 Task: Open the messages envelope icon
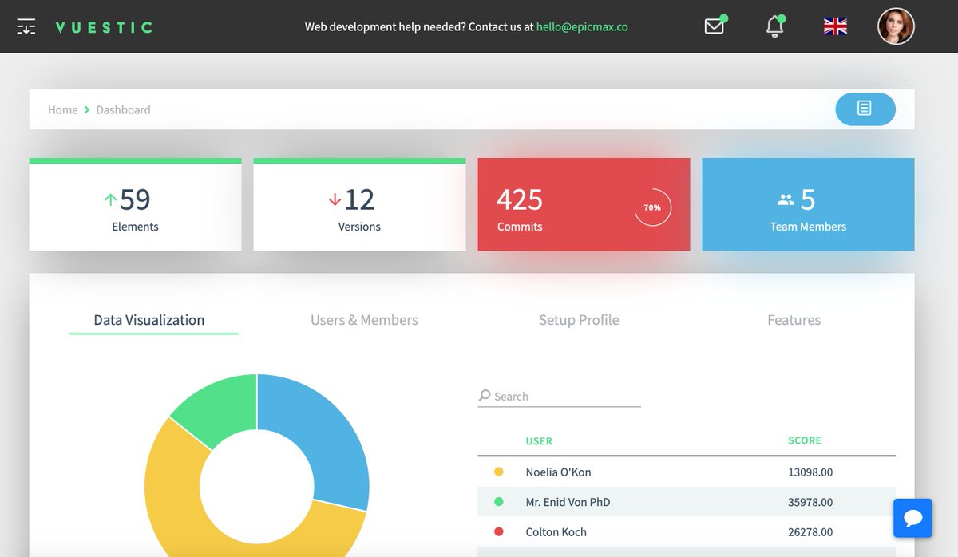(x=715, y=26)
